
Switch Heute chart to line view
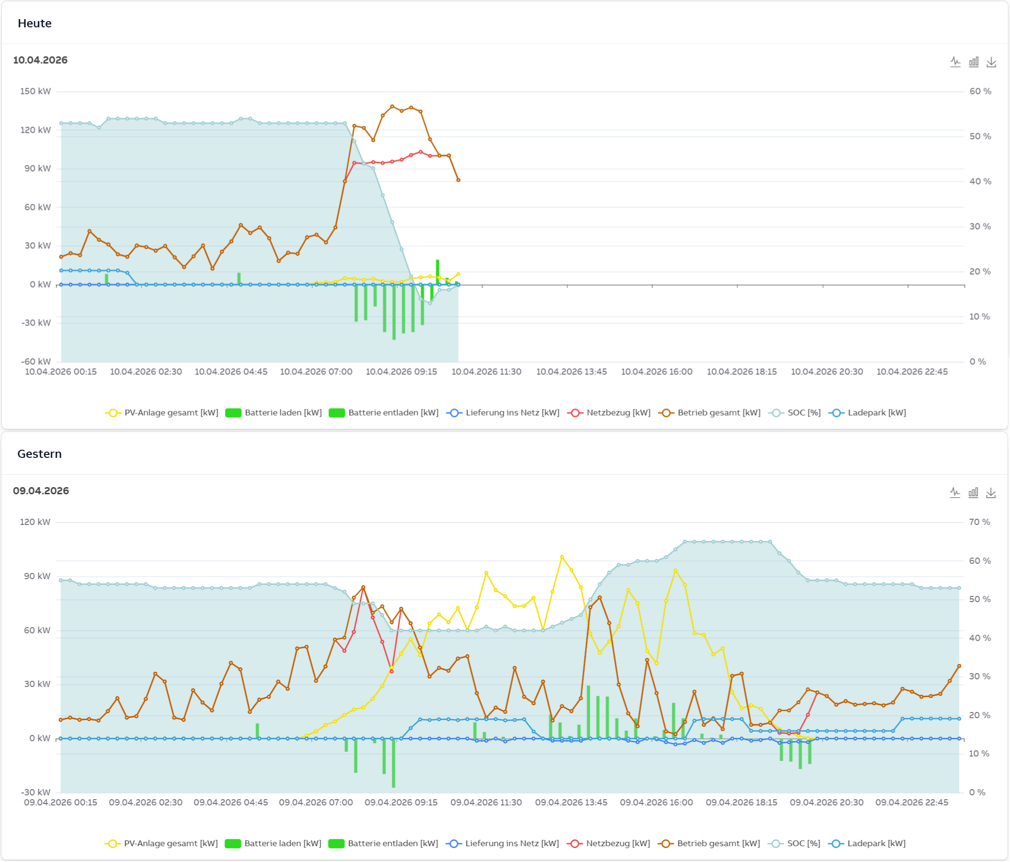[955, 62]
